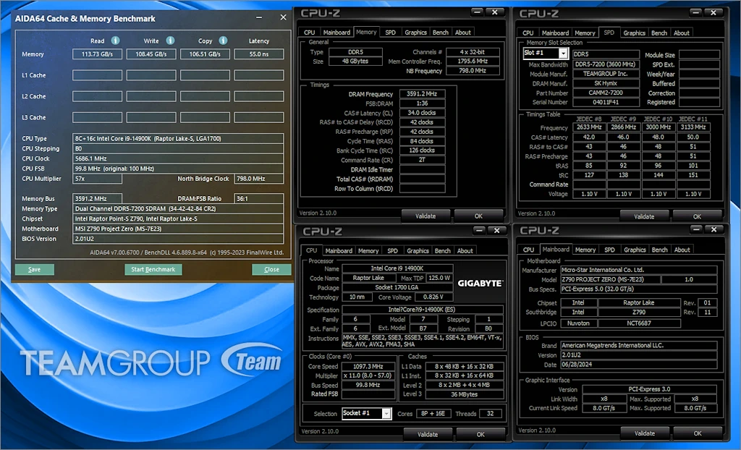This screenshot has height=450, width=741.
Task: Switch to CPU tab in top-left CPU-Z Memory window
Action: click(310, 33)
